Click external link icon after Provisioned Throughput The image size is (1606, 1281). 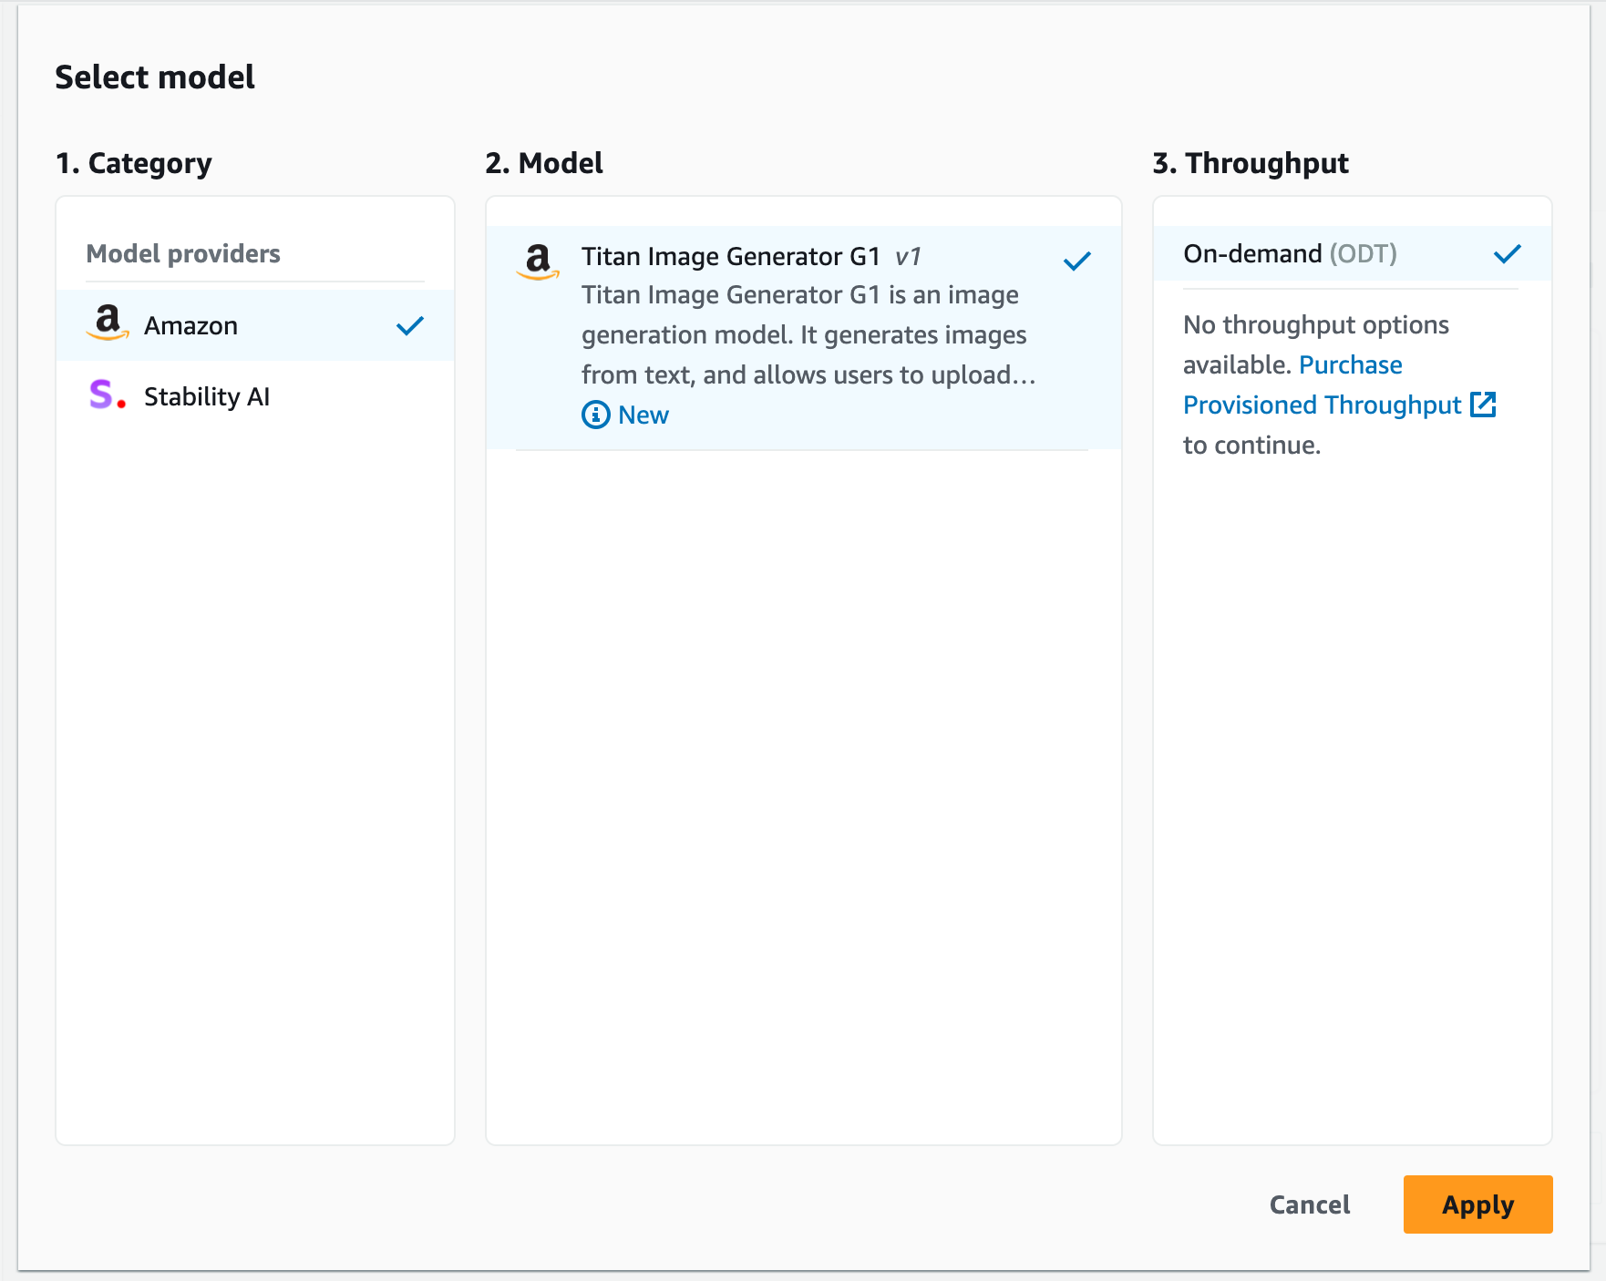pyautogui.click(x=1485, y=405)
